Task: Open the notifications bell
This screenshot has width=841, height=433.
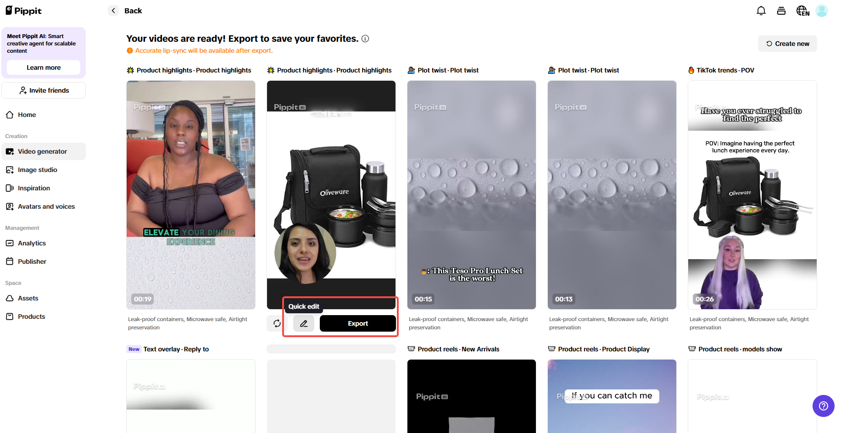Action: click(761, 11)
